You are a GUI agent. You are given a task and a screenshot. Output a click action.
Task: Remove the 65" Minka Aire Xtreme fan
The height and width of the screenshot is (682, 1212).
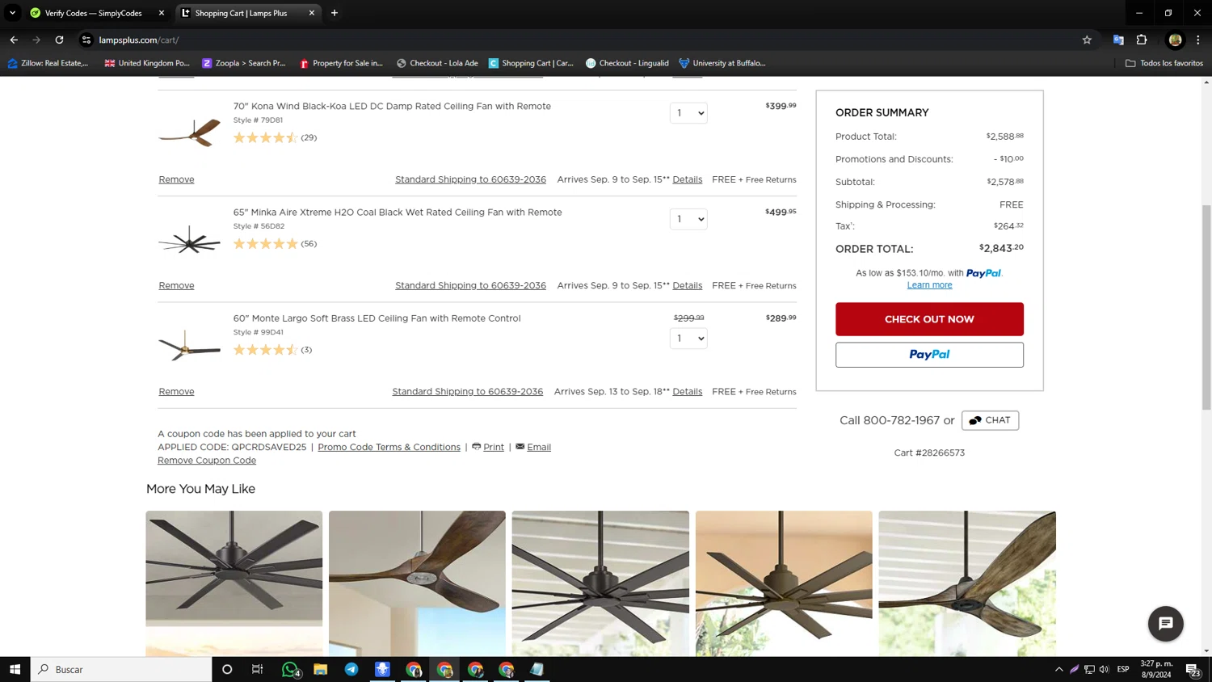click(176, 285)
